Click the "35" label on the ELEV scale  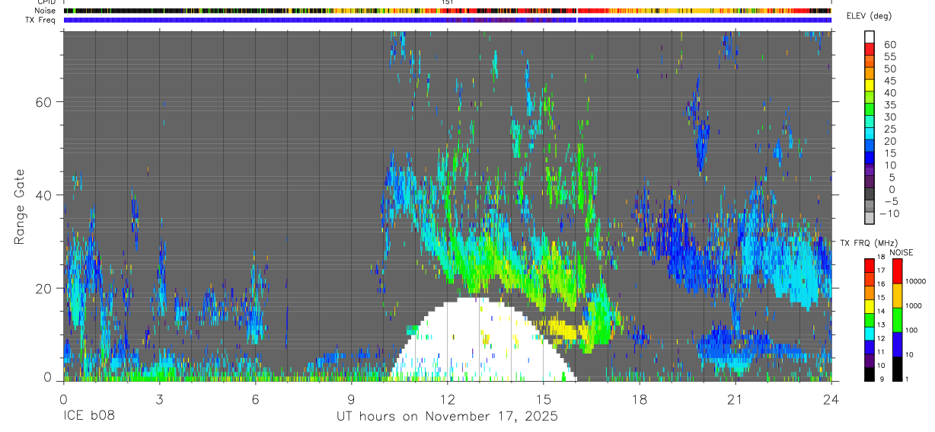pyautogui.click(x=889, y=105)
